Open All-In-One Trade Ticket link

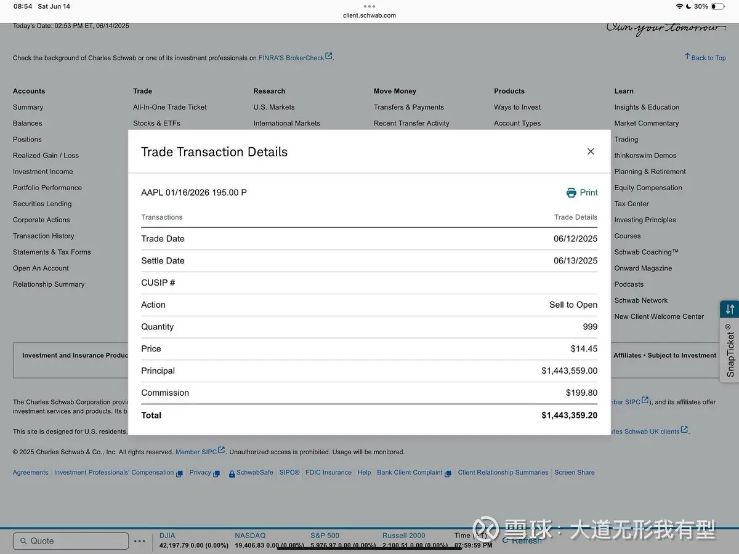pyautogui.click(x=170, y=107)
